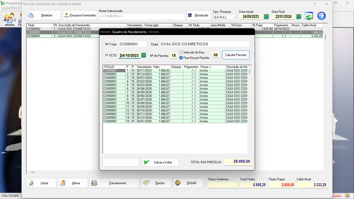
Task: Select the Intervalo de Dias radio button
Action: pyautogui.click(x=181, y=53)
